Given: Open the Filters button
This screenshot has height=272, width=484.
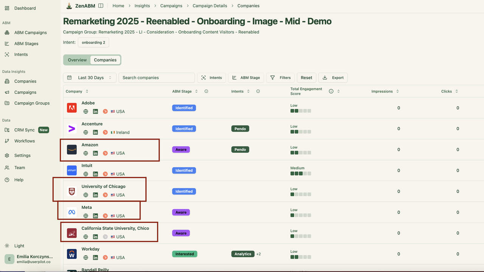Looking at the screenshot, I should pyautogui.click(x=281, y=78).
